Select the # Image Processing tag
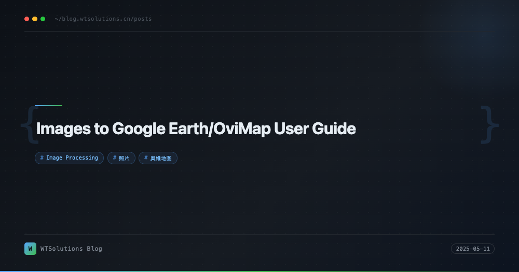Screen dimensions: 519x272 coord(69,158)
